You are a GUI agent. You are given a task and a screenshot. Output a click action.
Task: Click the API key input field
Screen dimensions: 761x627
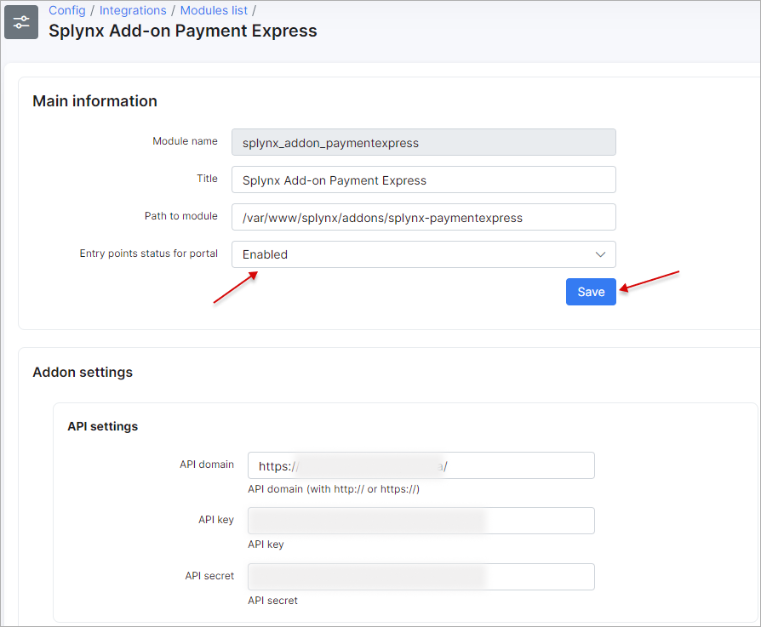pos(421,521)
